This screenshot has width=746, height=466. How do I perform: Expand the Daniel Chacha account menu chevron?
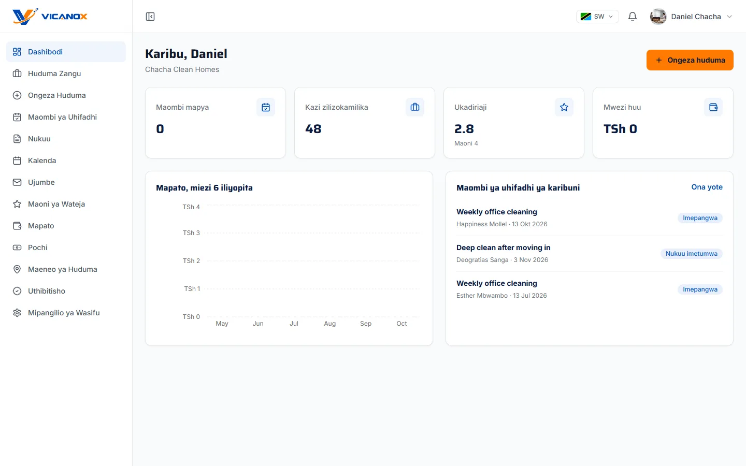coord(729,17)
